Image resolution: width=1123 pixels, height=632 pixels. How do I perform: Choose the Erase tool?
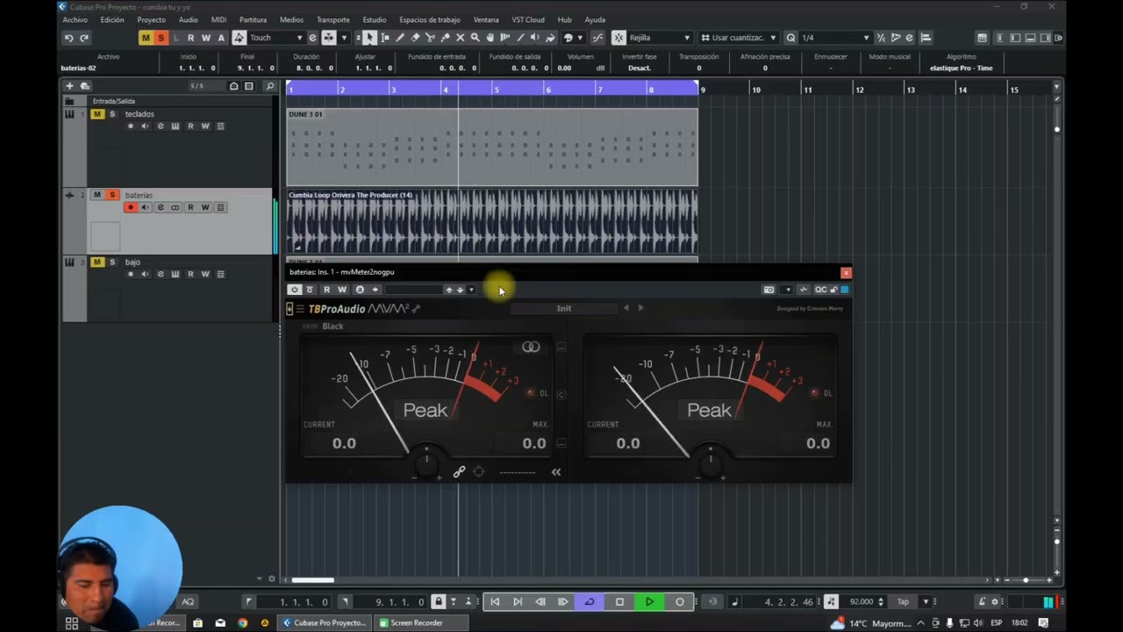415,38
